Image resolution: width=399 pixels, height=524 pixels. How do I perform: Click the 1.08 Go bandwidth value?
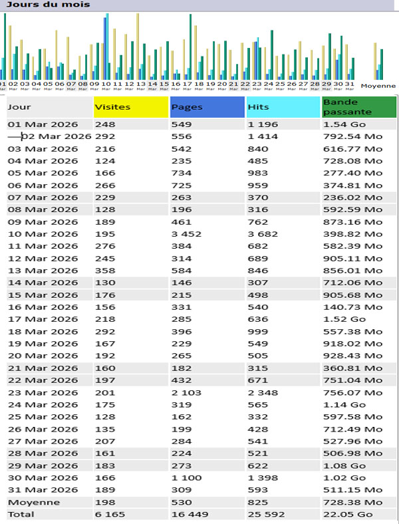(344, 466)
